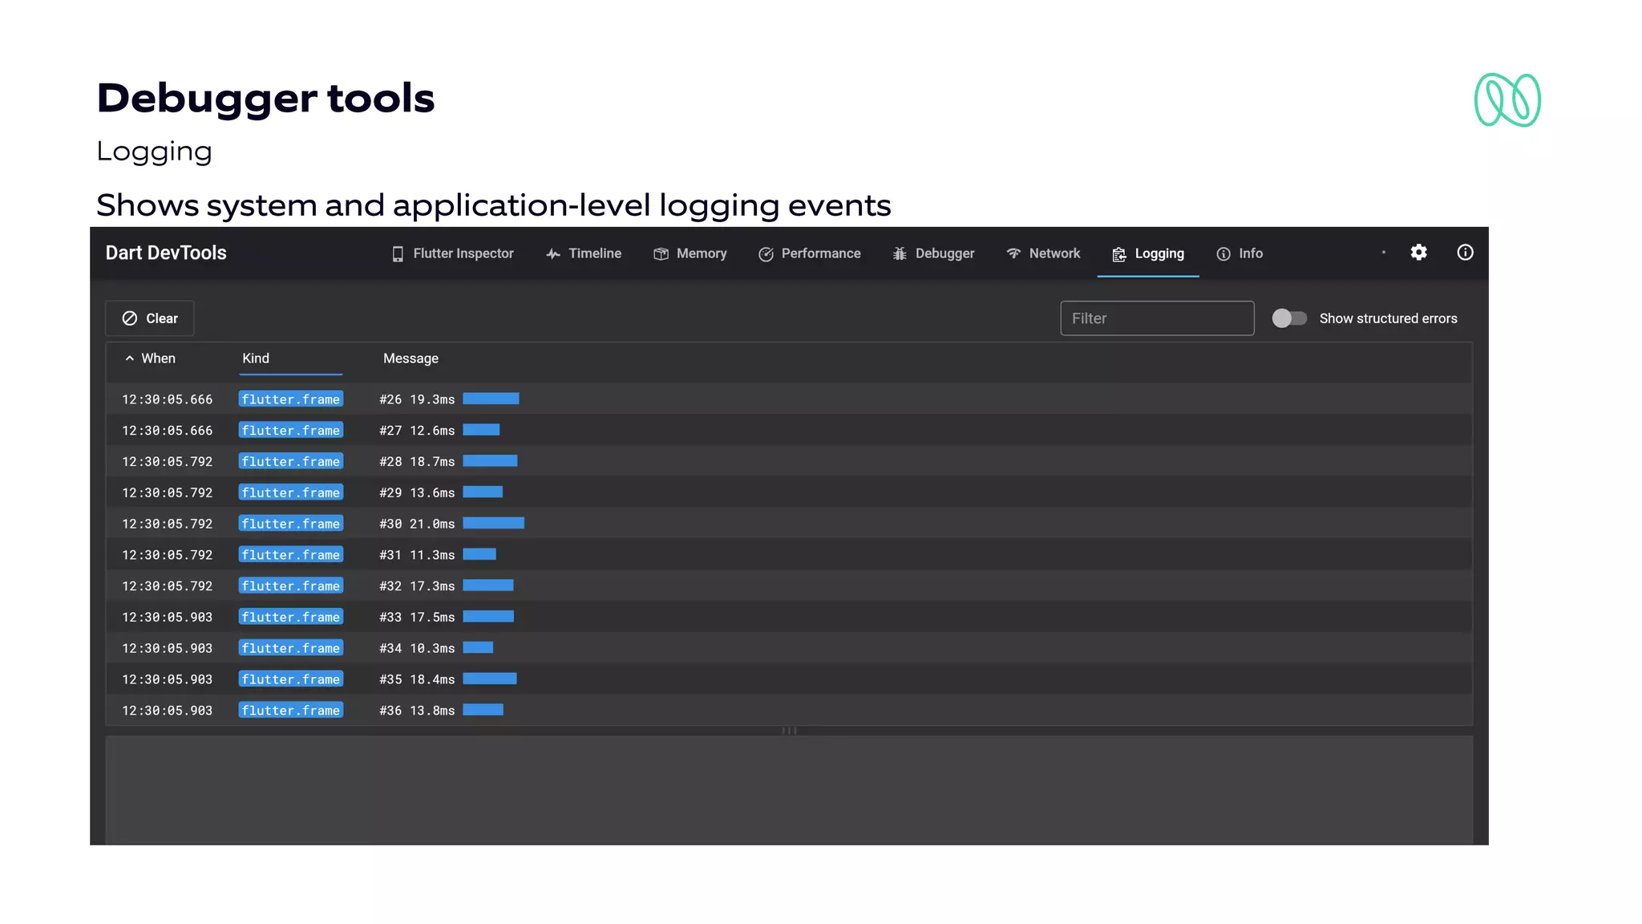Viewport: 1642px width, 924px height.
Task: Open the Info tab
Action: click(x=1240, y=253)
